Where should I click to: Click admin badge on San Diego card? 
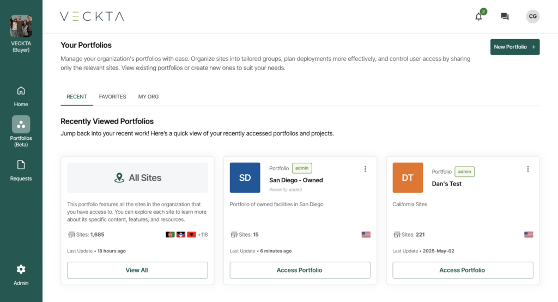point(302,168)
